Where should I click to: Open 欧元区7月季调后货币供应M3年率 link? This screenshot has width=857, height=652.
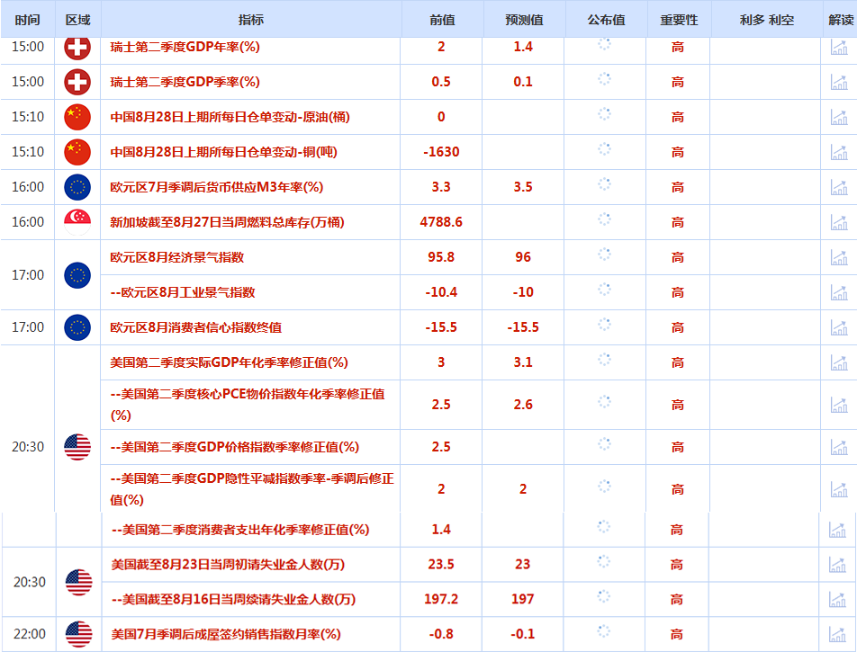pyautogui.click(x=216, y=187)
